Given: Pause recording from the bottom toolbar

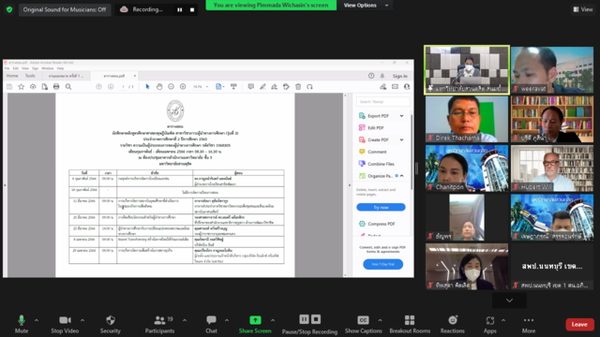Looking at the screenshot, I should tap(304, 319).
